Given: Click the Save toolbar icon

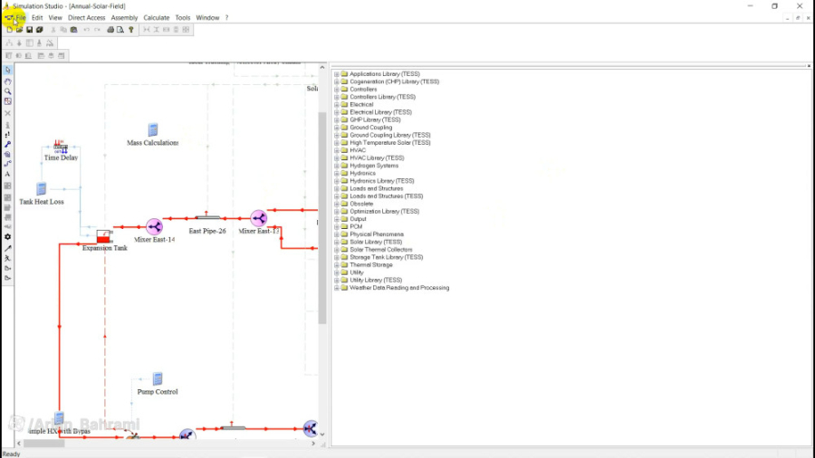Looking at the screenshot, I should [x=30, y=30].
